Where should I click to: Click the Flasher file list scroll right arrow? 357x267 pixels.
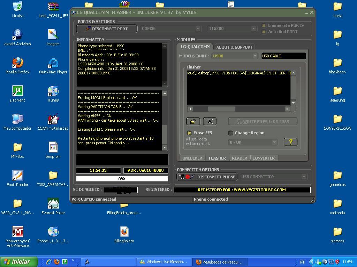tap(287, 109)
